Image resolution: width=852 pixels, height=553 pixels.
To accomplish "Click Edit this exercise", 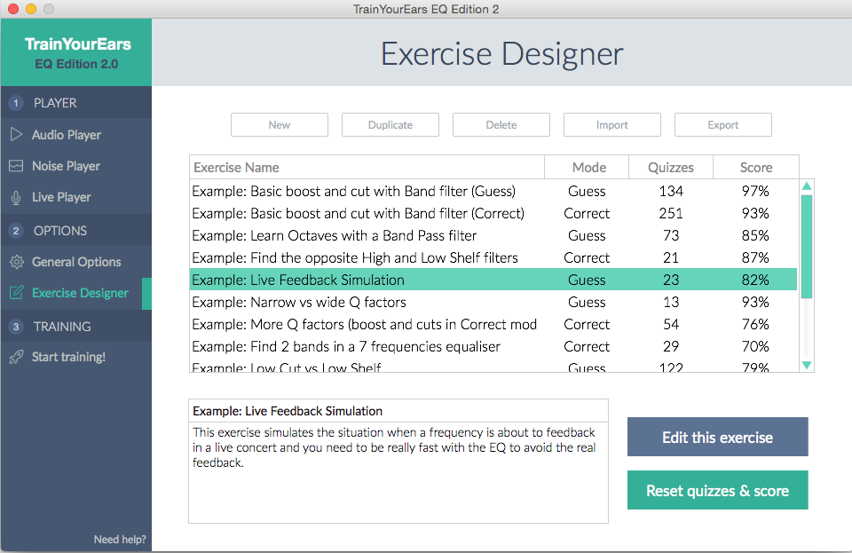I will coord(717,438).
